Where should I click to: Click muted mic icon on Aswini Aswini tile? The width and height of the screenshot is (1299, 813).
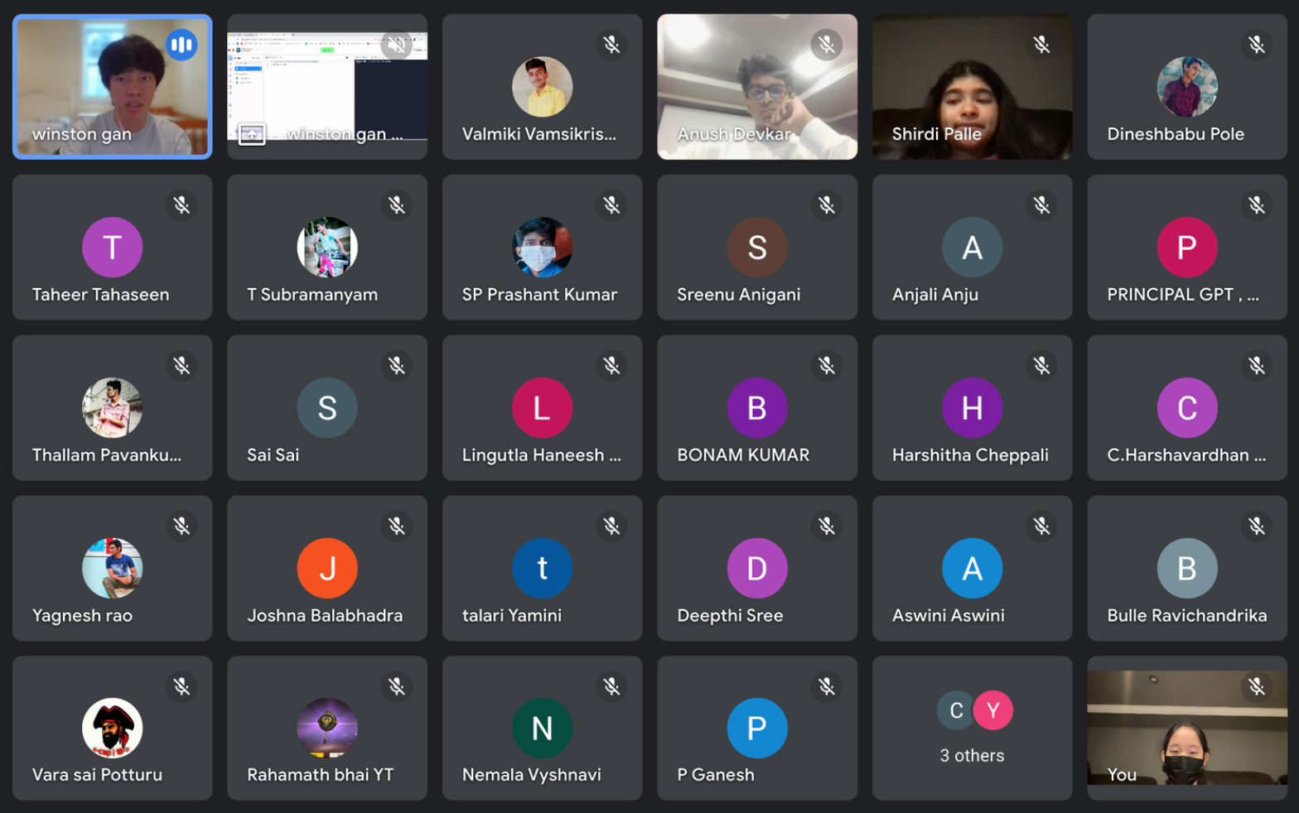pos(1041,527)
